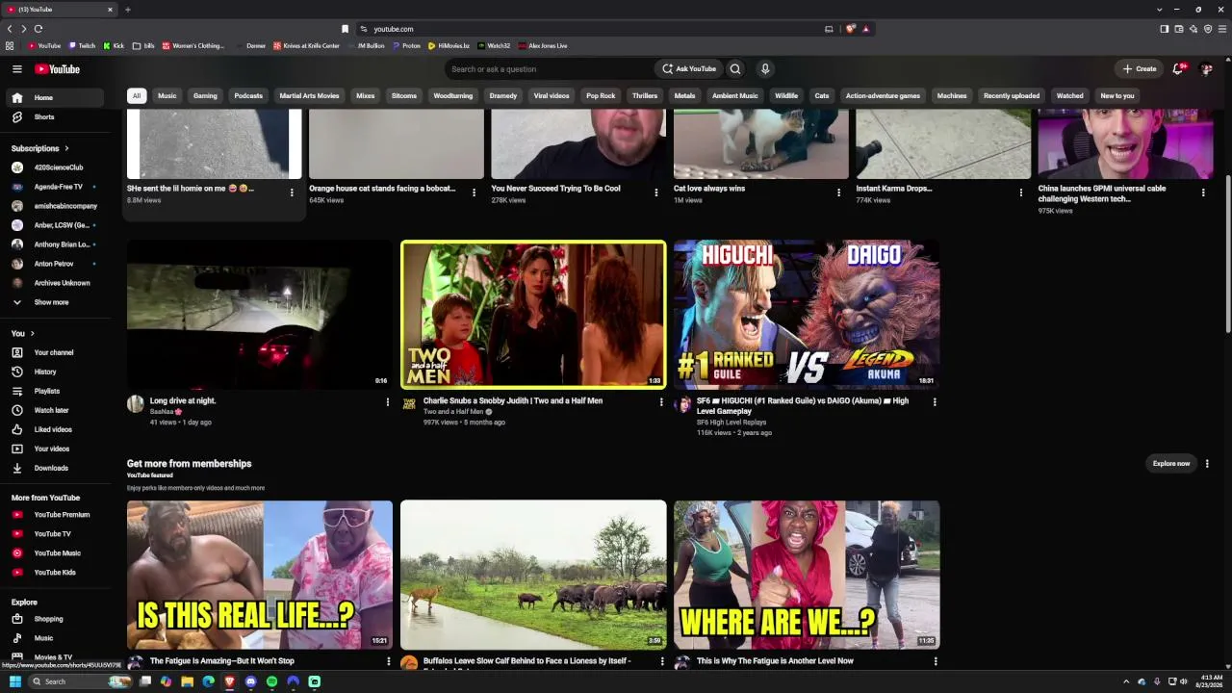Play the Long drive at night thumbnail
This screenshot has height=693, width=1232.
pyautogui.click(x=260, y=315)
